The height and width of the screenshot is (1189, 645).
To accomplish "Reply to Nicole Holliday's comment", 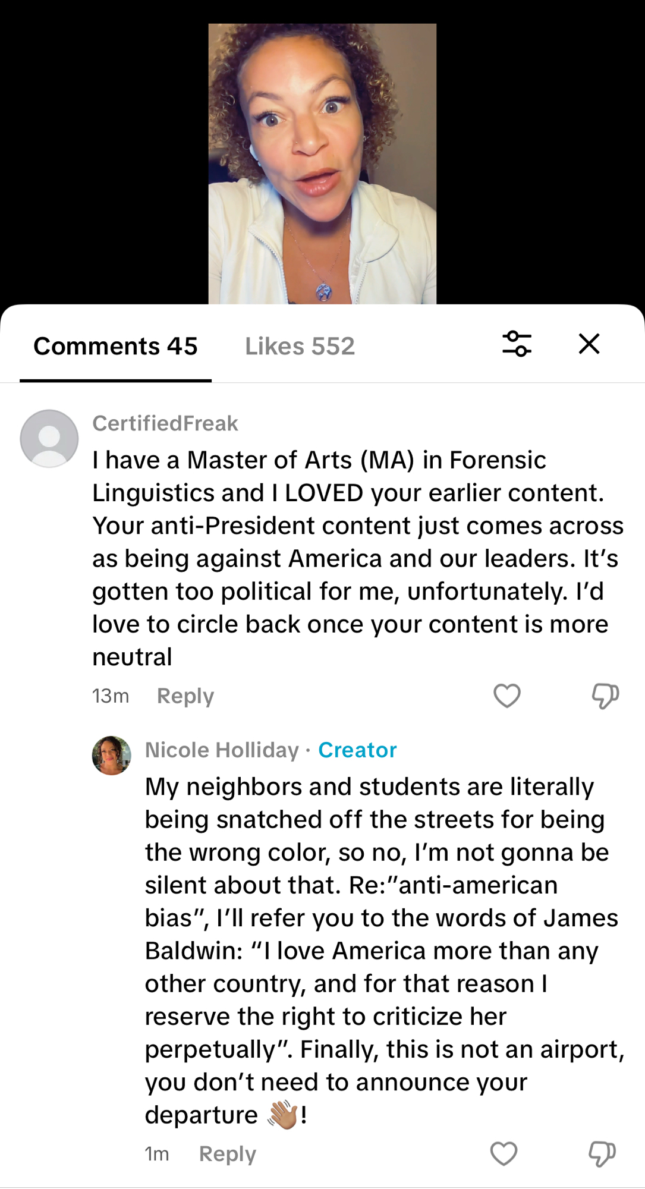I will 228,1154.
